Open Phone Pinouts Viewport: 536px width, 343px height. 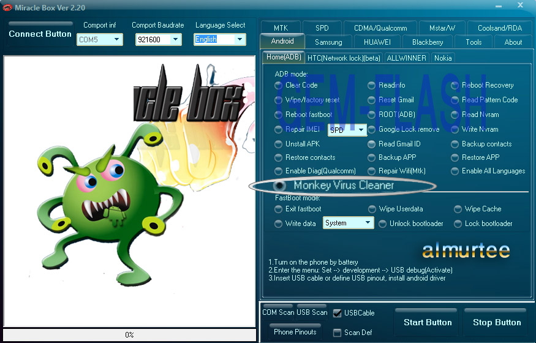pyautogui.click(x=295, y=331)
